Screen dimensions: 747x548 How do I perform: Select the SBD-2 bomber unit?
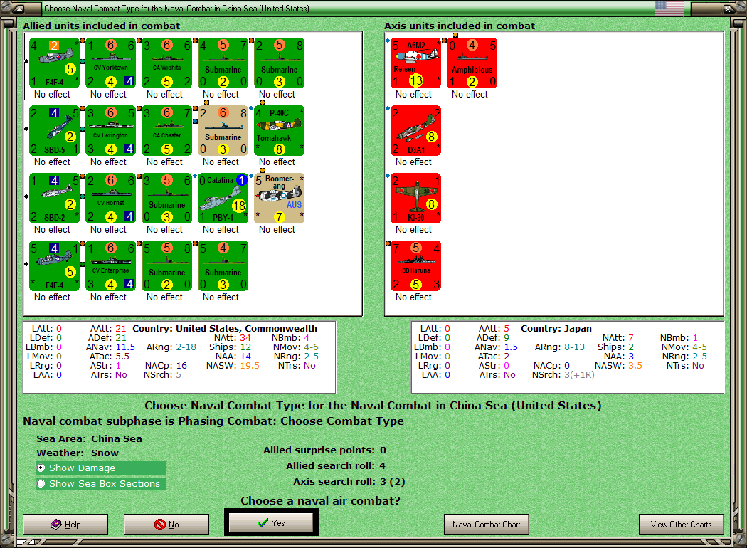54,199
